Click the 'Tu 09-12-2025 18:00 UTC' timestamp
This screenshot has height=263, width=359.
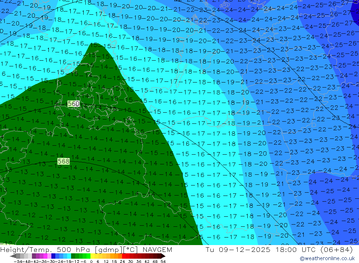(x=261, y=249)
